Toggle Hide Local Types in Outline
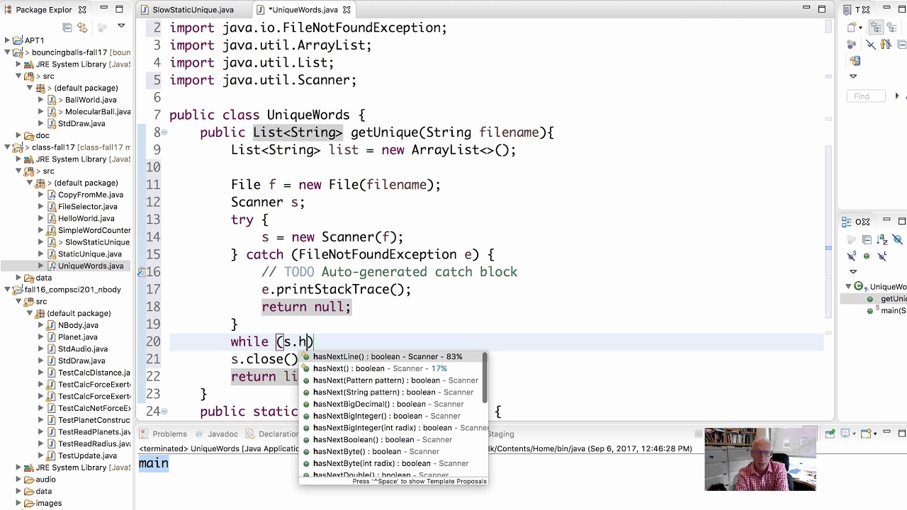The image size is (907, 510). click(881, 256)
